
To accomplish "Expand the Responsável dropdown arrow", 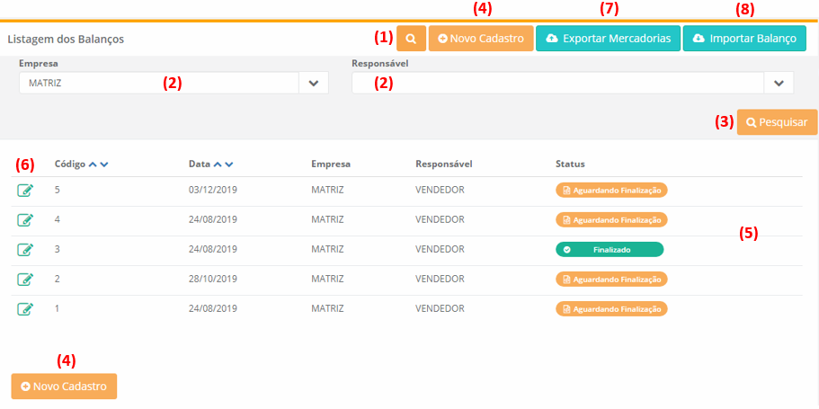I will (x=779, y=83).
